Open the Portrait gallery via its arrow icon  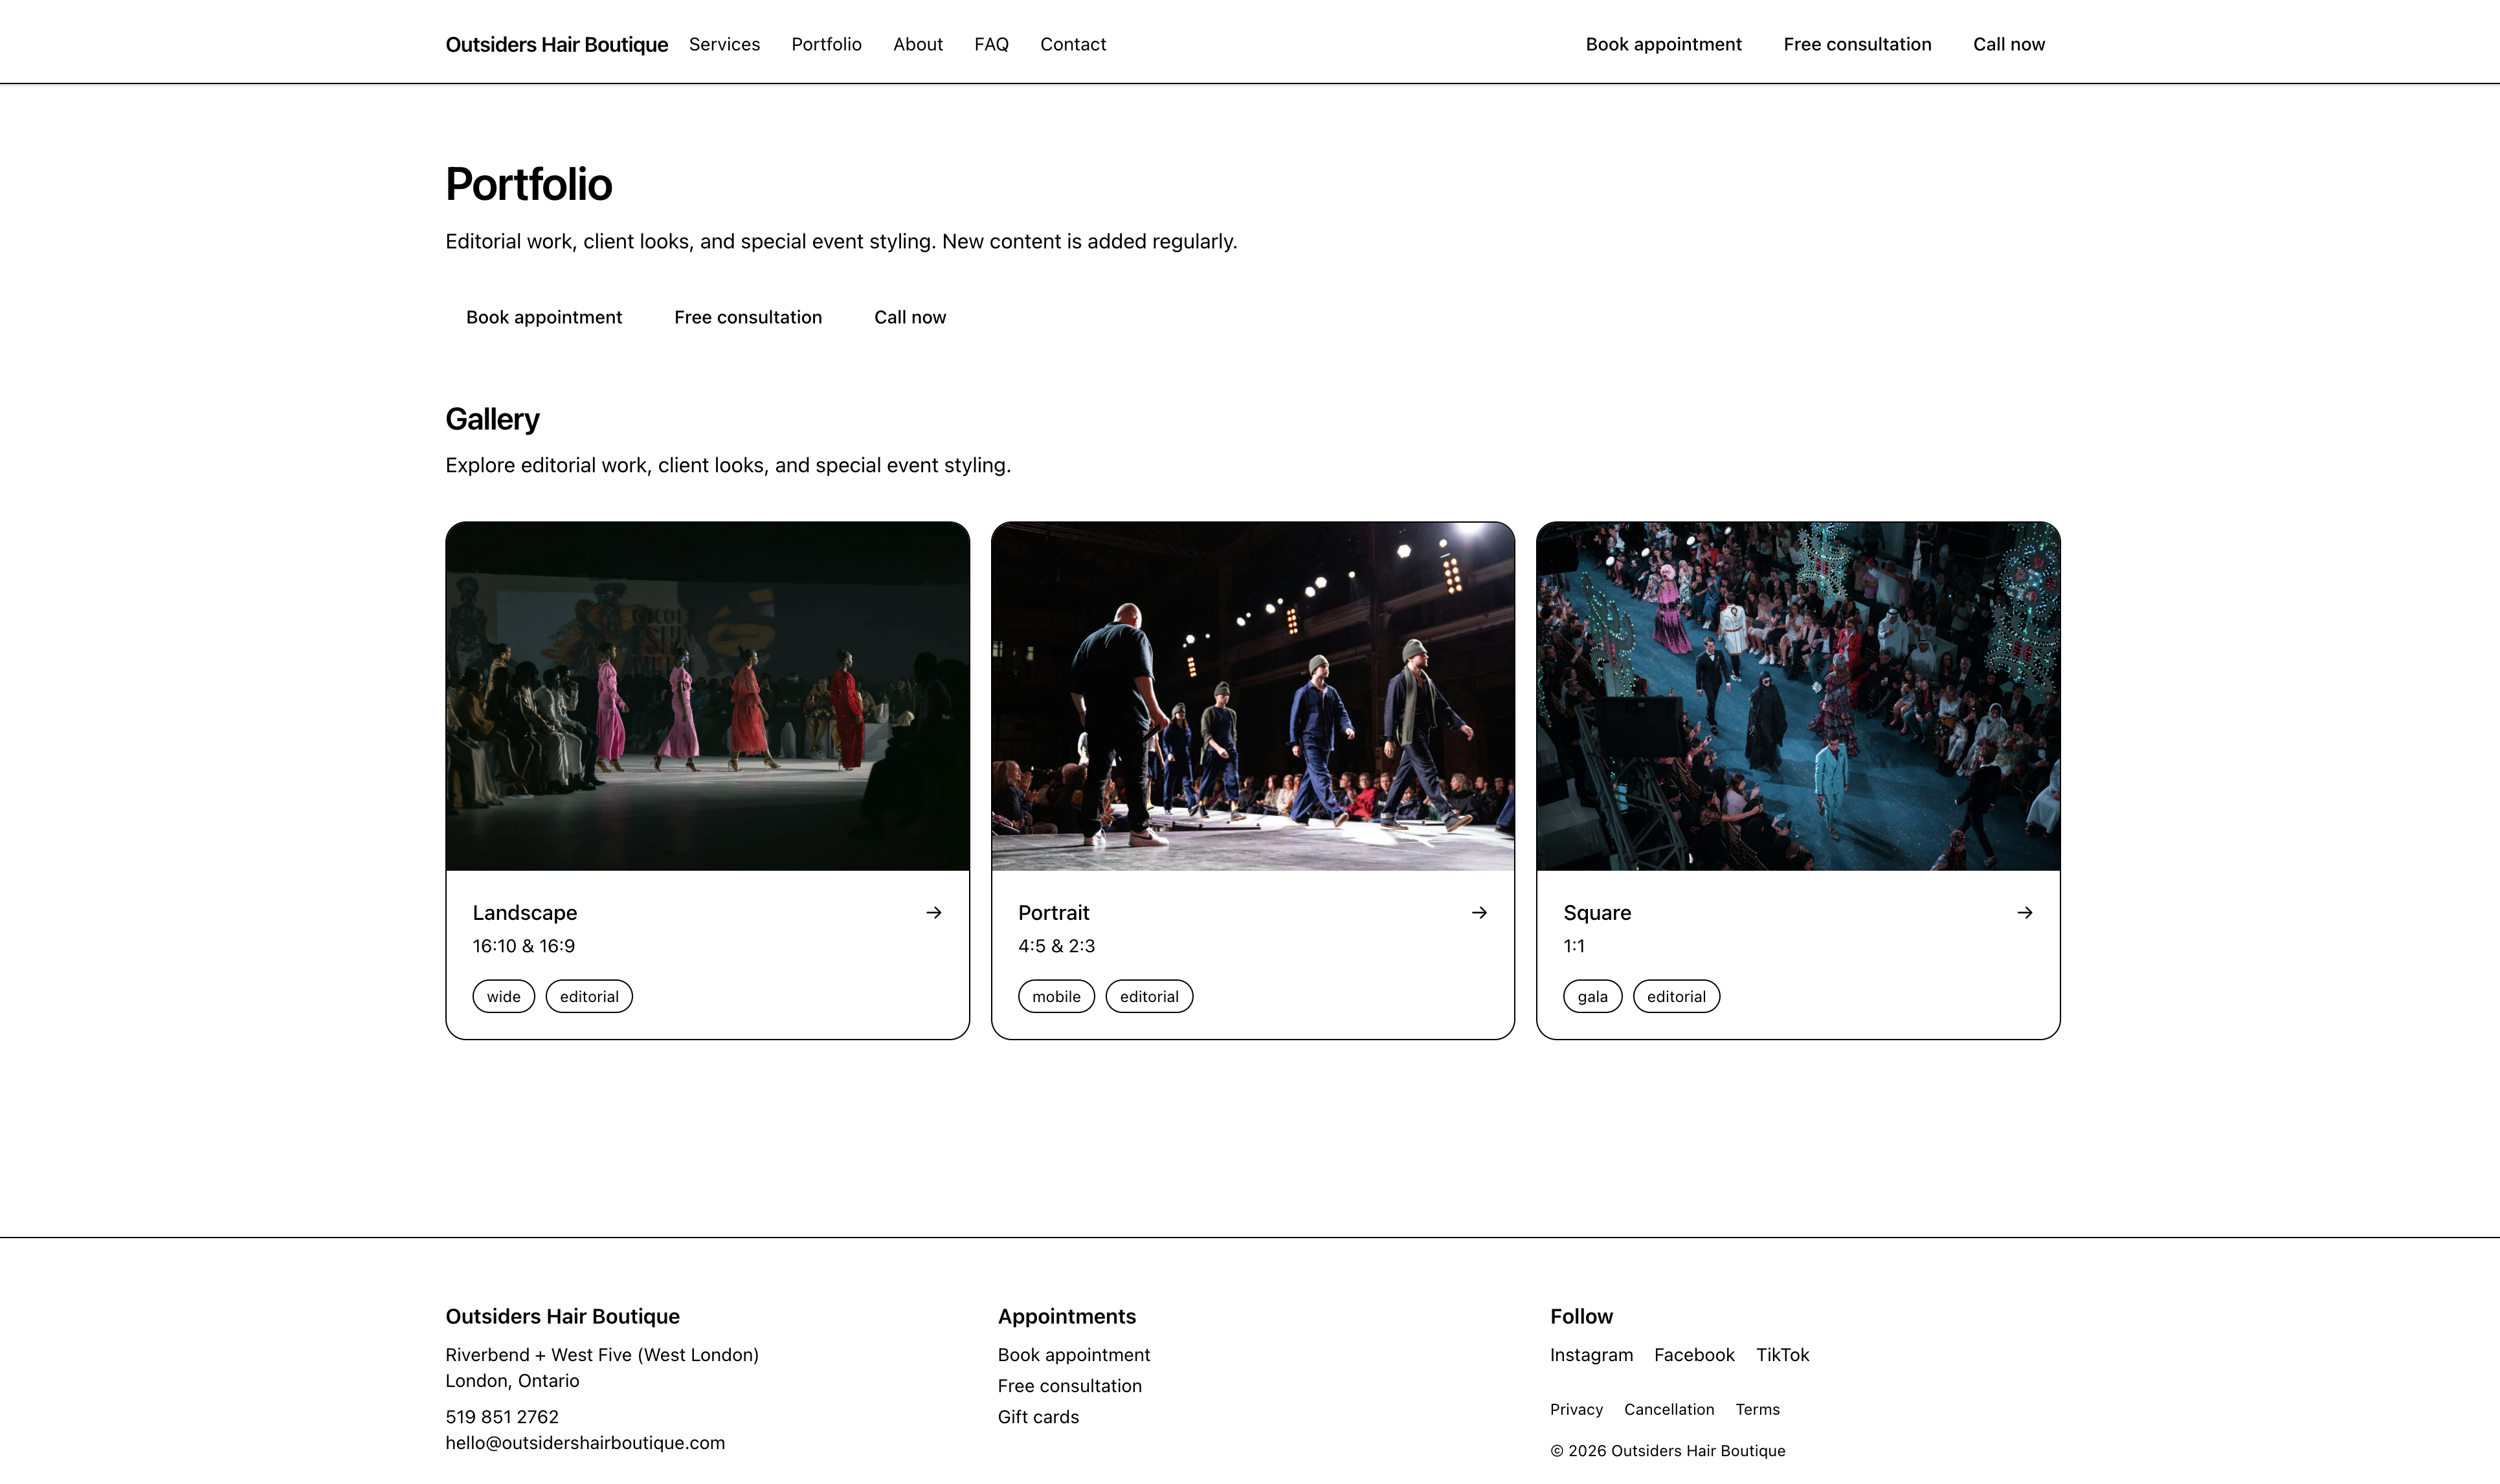pyautogui.click(x=1480, y=912)
